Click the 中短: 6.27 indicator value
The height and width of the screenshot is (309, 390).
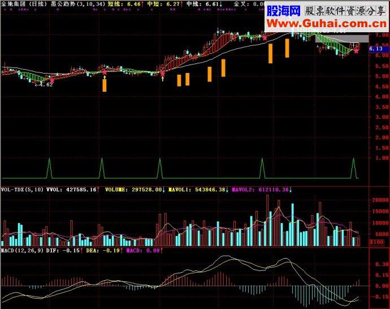(165, 4)
